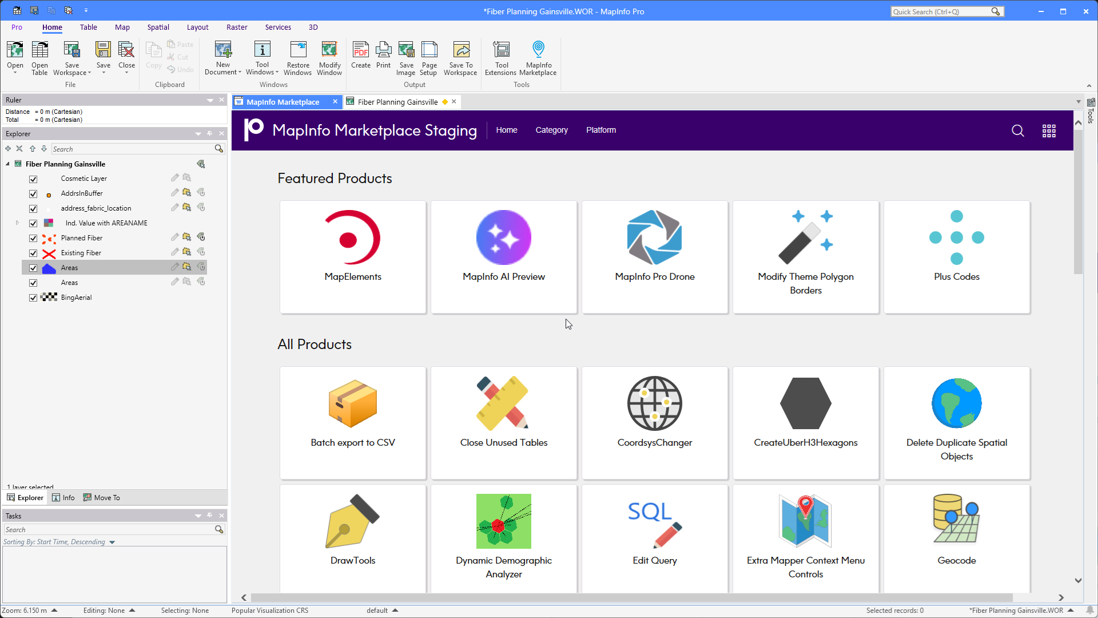
Task: Hide the Existing Fiber layer
Action: coord(33,253)
